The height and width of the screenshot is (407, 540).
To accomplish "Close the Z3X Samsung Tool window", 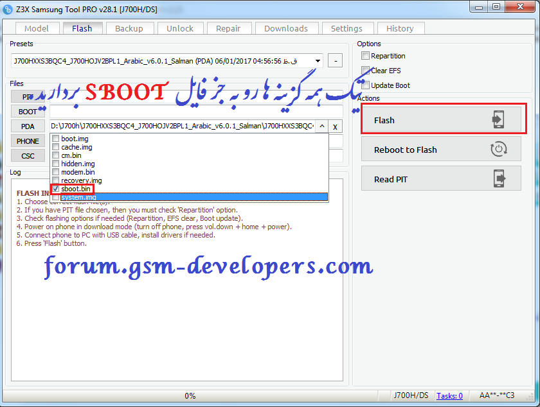I will 521,7.
